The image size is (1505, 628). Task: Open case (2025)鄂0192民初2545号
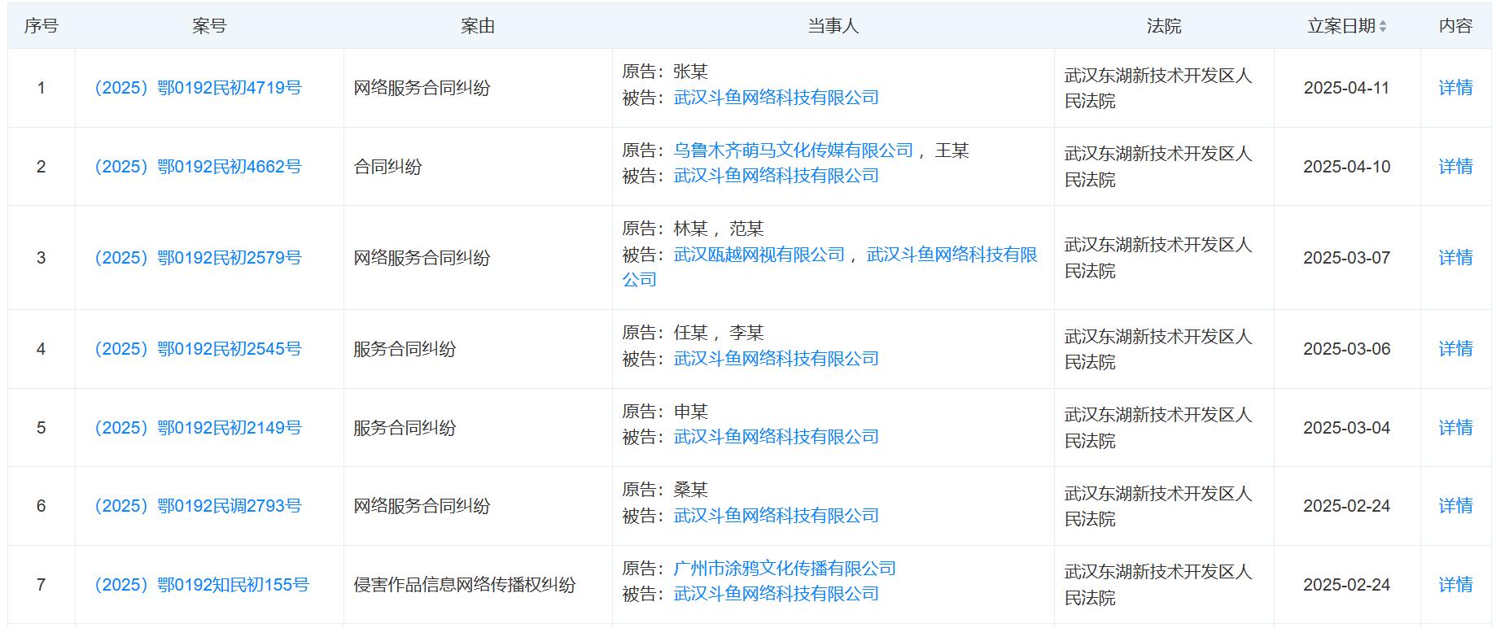tap(198, 349)
